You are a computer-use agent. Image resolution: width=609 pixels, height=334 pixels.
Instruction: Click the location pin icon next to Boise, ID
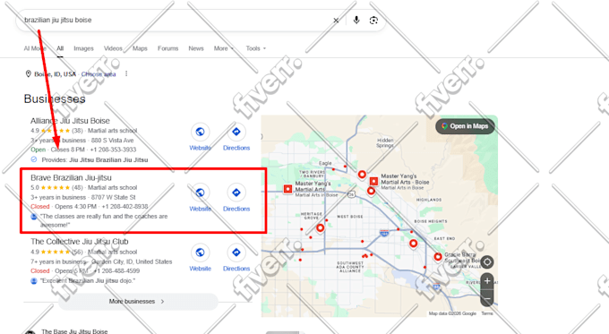coord(28,73)
